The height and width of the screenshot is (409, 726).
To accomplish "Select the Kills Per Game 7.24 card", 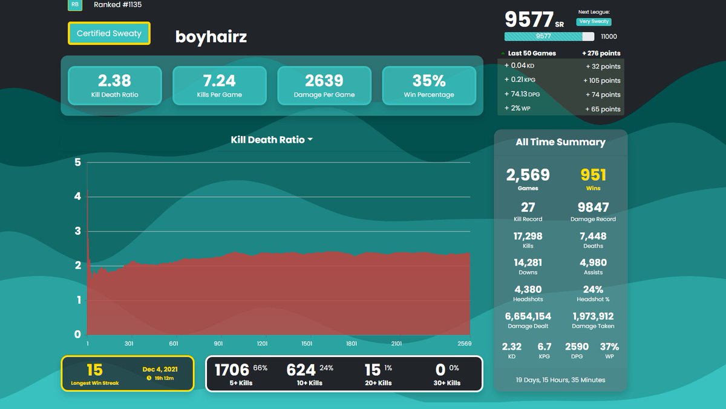I will point(219,86).
